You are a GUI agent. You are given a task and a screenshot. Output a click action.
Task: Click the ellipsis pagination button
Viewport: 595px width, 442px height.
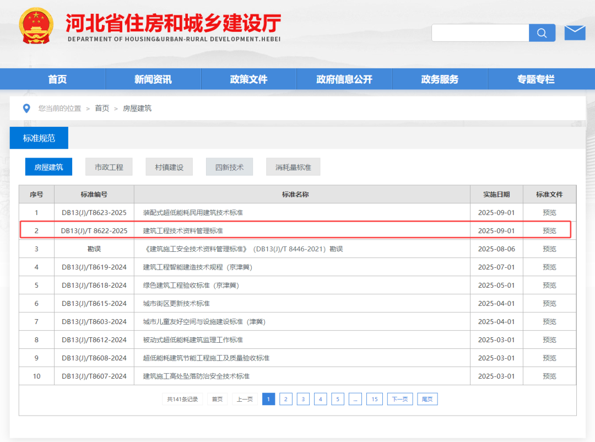tap(355, 399)
